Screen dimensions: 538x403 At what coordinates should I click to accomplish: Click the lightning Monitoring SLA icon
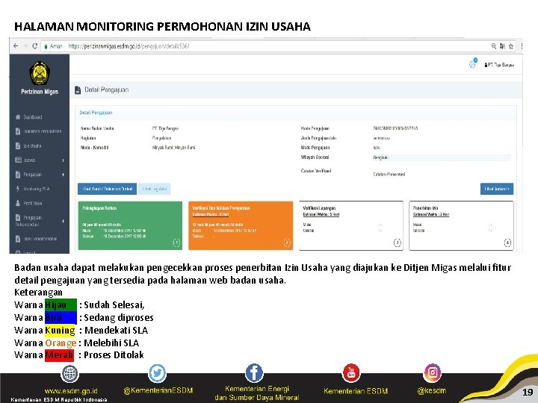point(18,189)
